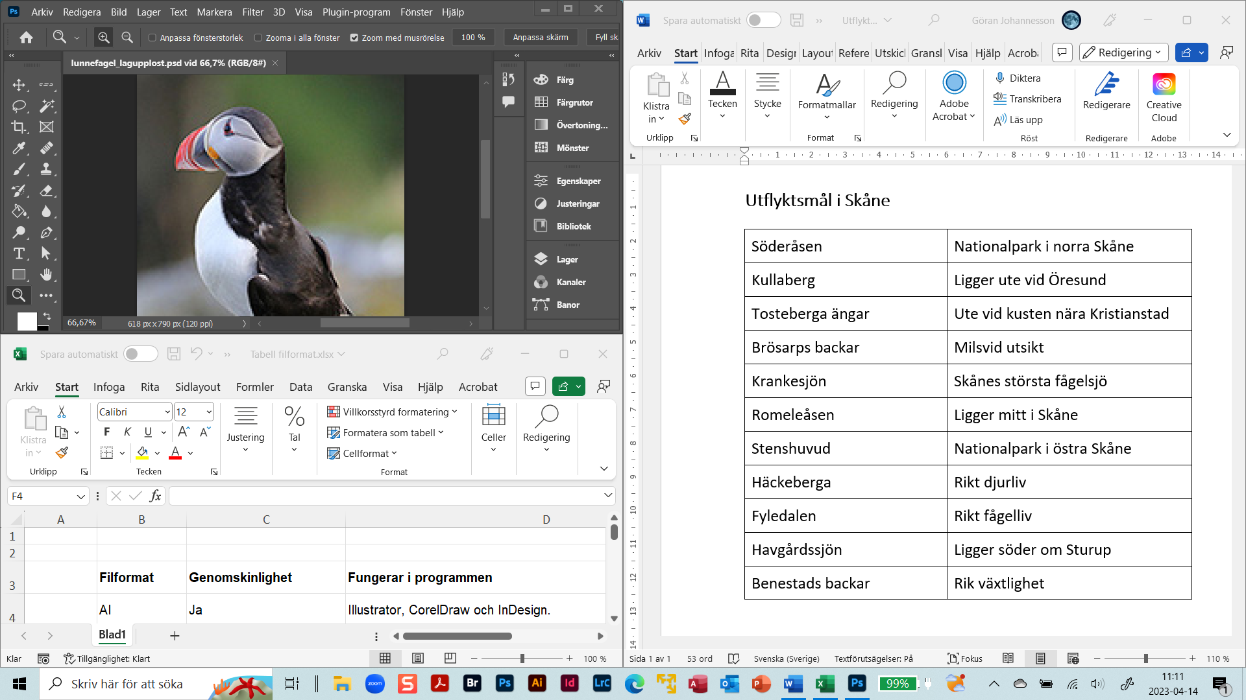Click the Excel insert function fx icon
The image size is (1246, 700).
pyautogui.click(x=155, y=496)
